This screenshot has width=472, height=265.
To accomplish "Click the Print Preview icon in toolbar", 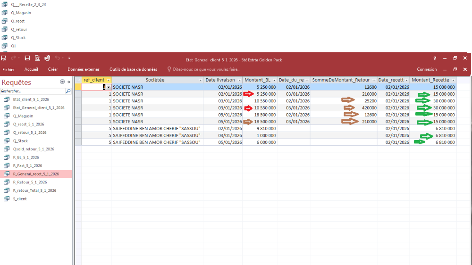I will click(37, 58).
